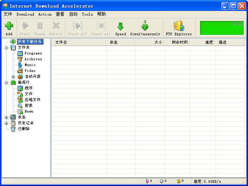Click the purple active downloads status icon

147,181
